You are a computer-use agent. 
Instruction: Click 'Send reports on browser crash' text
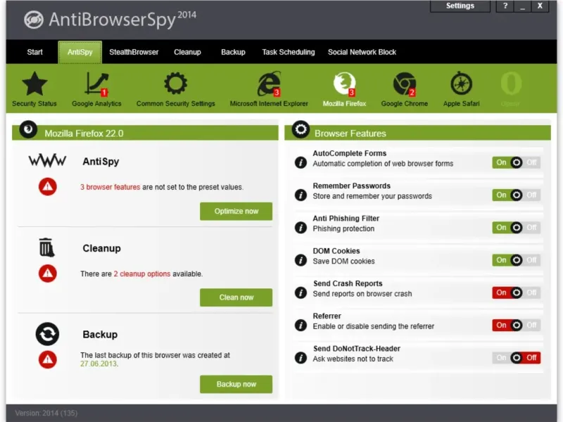[362, 294]
